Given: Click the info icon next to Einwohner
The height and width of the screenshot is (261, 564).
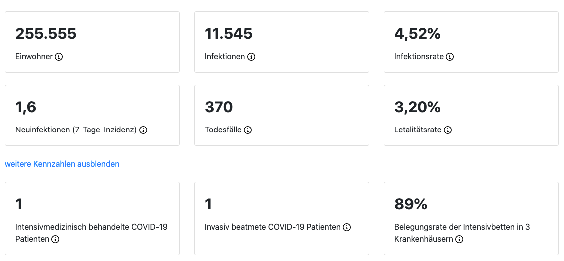Looking at the screenshot, I should click(x=59, y=57).
